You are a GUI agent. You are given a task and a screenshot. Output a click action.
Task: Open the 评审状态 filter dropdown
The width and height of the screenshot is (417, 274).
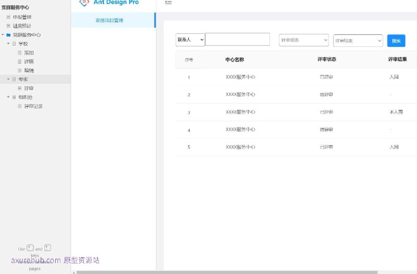pyautogui.click(x=304, y=40)
